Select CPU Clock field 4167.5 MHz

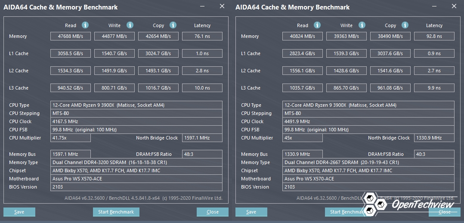coord(136,121)
